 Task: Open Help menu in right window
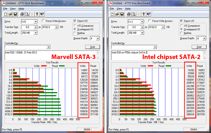pos(128,9)
